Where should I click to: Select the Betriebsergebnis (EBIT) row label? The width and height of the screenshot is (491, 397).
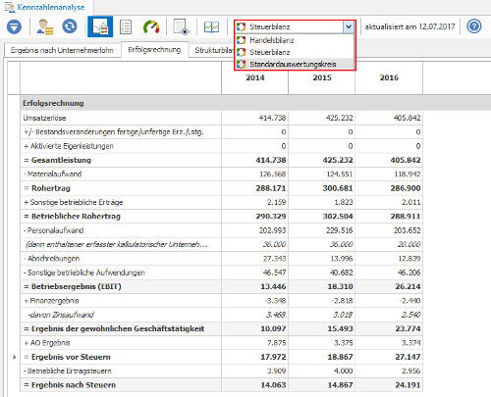pyautogui.click(x=73, y=286)
